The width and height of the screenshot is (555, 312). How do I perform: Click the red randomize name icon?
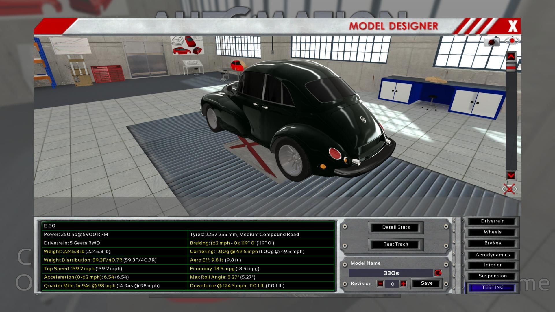(x=438, y=273)
